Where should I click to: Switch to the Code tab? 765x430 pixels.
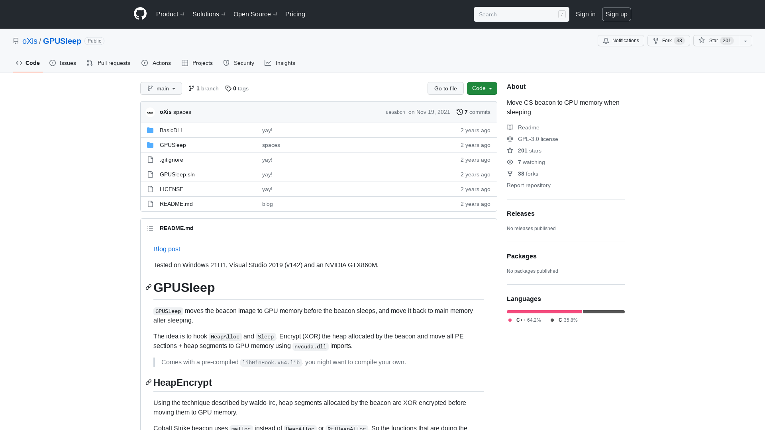tap(28, 63)
